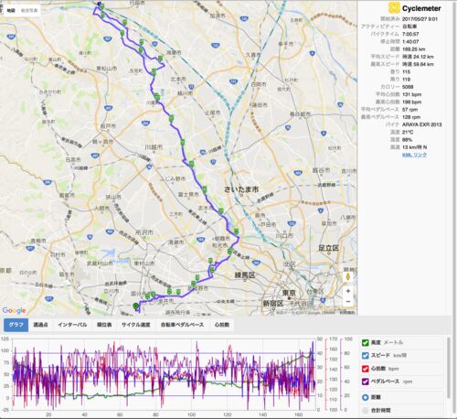The image size is (457, 419).
Task: Click the さいたま市 label on map
Action: (x=241, y=189)
